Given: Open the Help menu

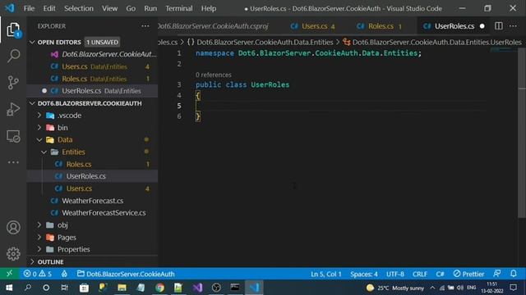Looking at the screenshot, I should [x=209, y=8].
